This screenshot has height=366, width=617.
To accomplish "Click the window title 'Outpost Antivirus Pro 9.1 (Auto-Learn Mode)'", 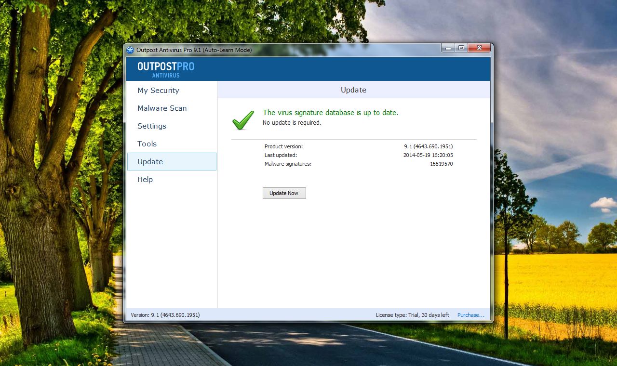I will [194, 50].
